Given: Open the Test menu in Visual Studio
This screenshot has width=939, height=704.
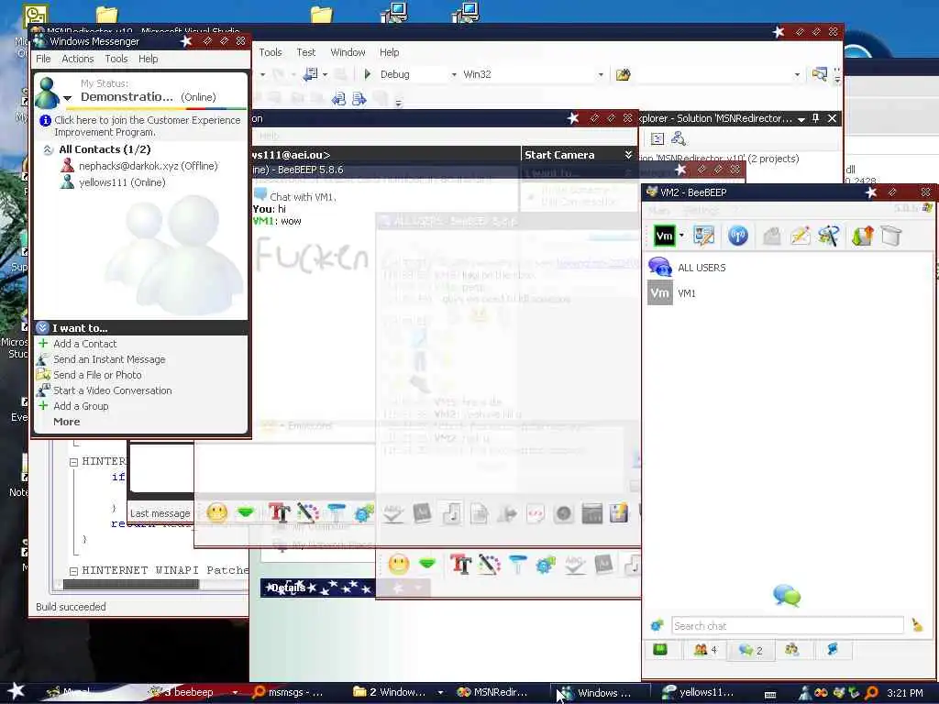Looking at the screenshot, I should tap(306, 52).
